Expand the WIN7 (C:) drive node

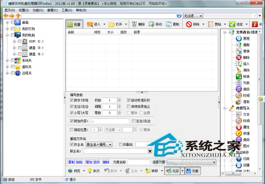pyautogui.click(x=14, y=41)
